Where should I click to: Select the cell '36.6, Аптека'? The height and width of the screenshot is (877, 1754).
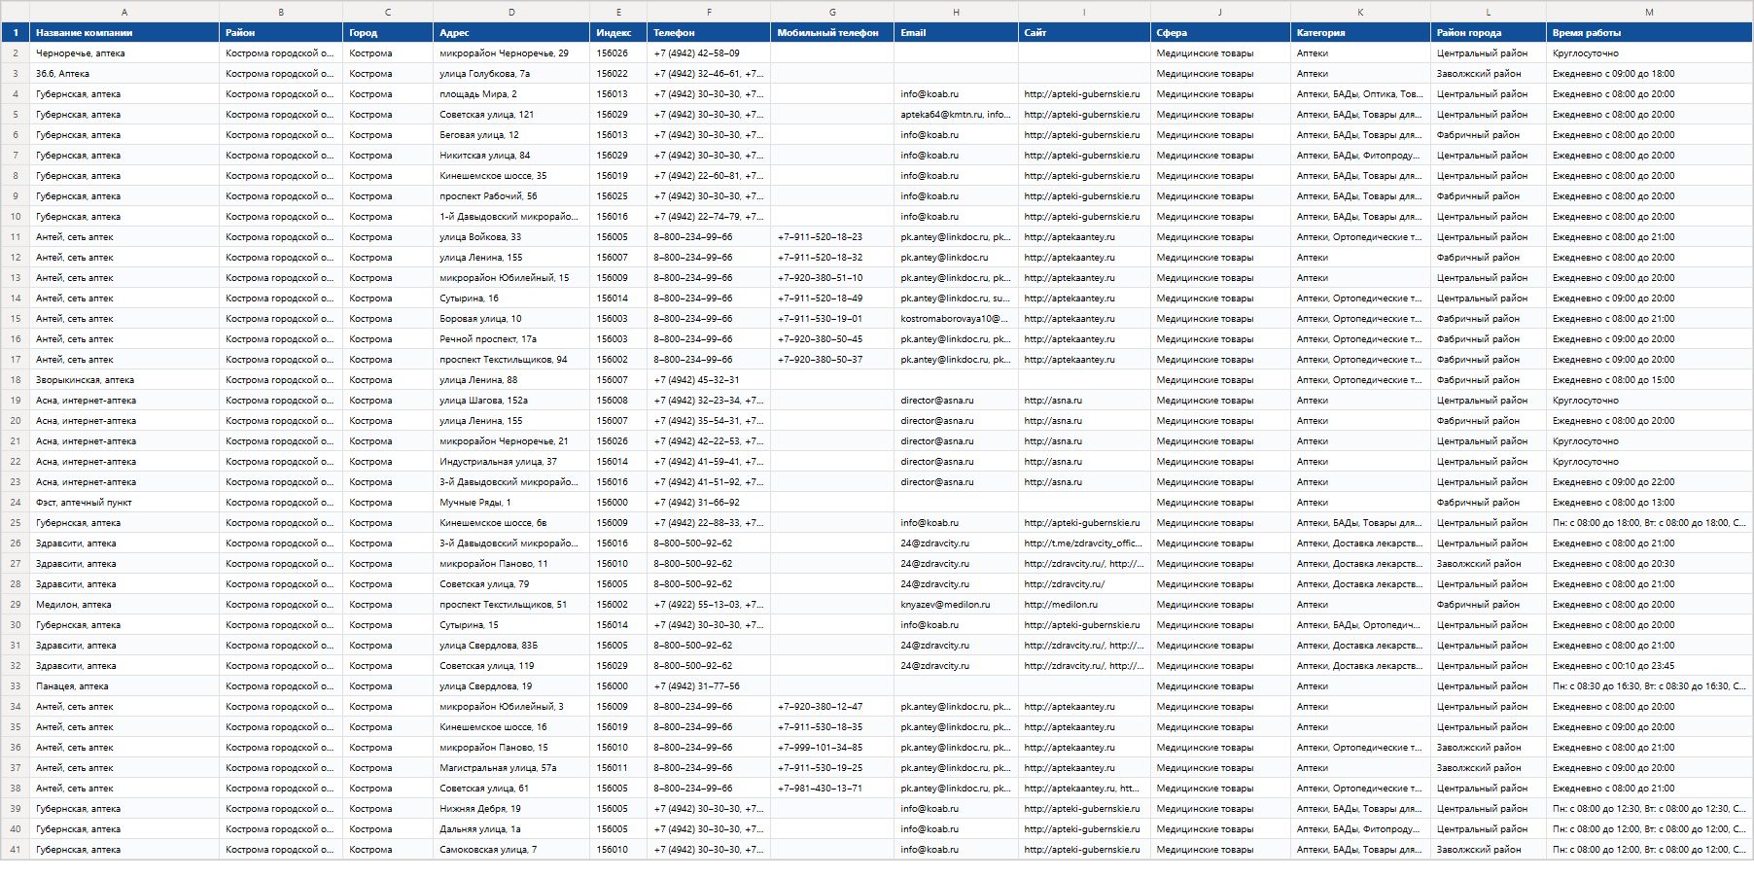pyautogui.click(x=124, y=74)
